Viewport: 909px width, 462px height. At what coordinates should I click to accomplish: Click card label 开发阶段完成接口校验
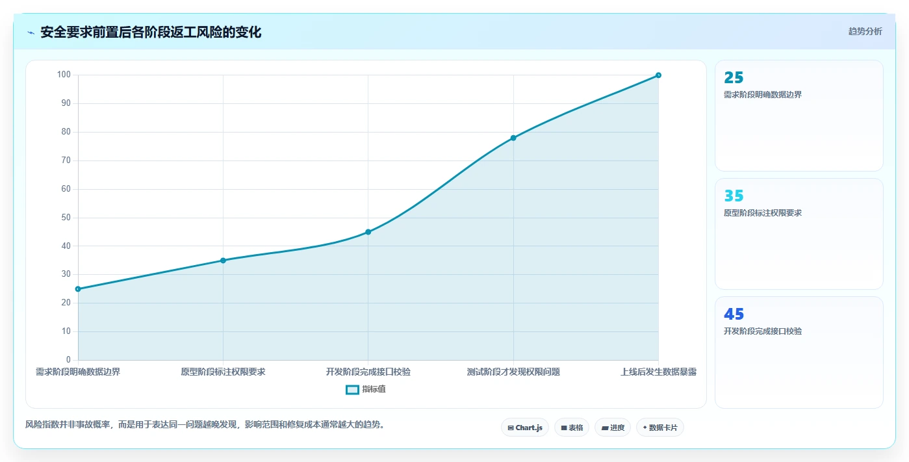coord(763,331)
